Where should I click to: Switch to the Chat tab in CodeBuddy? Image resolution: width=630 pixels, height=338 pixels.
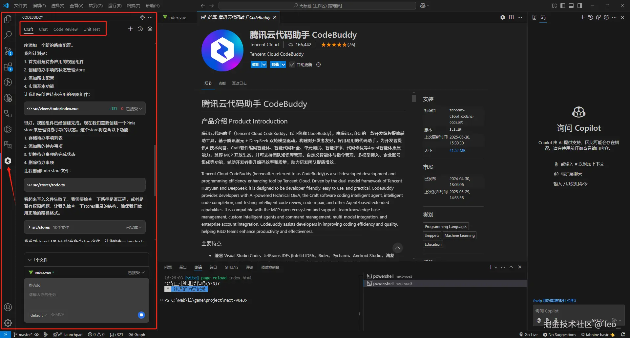click(43, 29)
